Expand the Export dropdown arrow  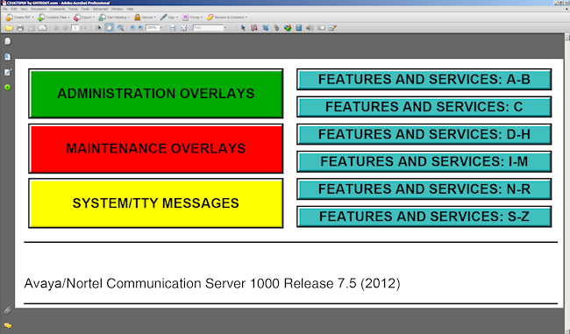coord(94,17)
